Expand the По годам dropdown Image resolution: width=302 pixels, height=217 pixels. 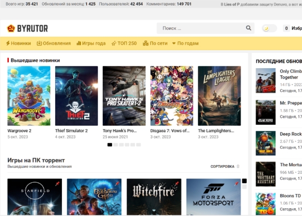click(185, 44)
